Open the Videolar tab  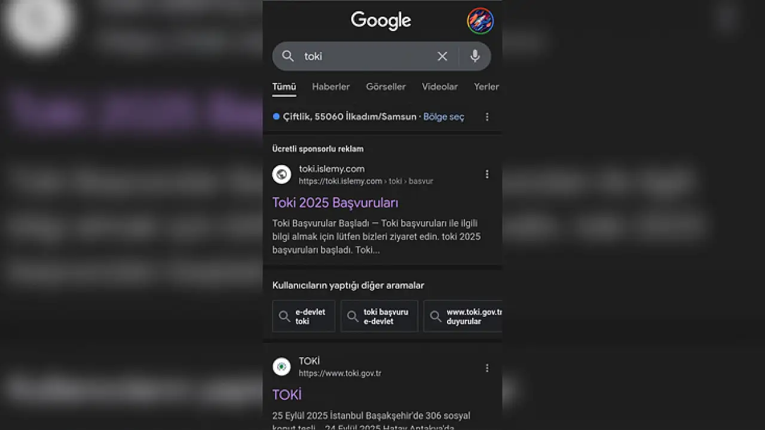(440, 86)
